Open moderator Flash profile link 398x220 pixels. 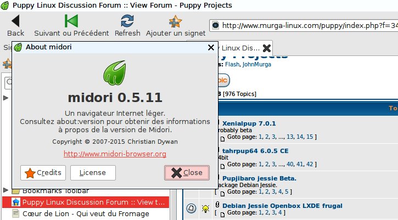coord(232,64)
